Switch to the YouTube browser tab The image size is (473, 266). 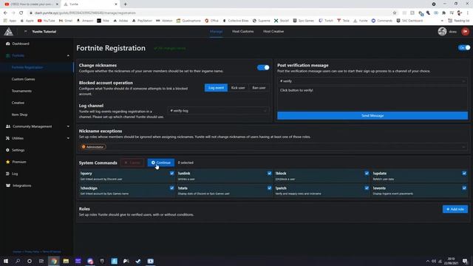pos(31,4)
